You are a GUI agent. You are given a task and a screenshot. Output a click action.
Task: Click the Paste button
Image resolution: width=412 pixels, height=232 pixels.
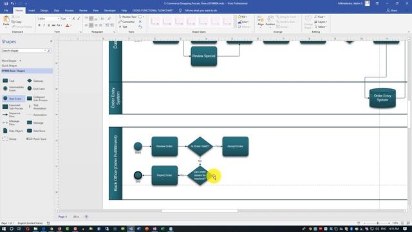click(6, 21)
